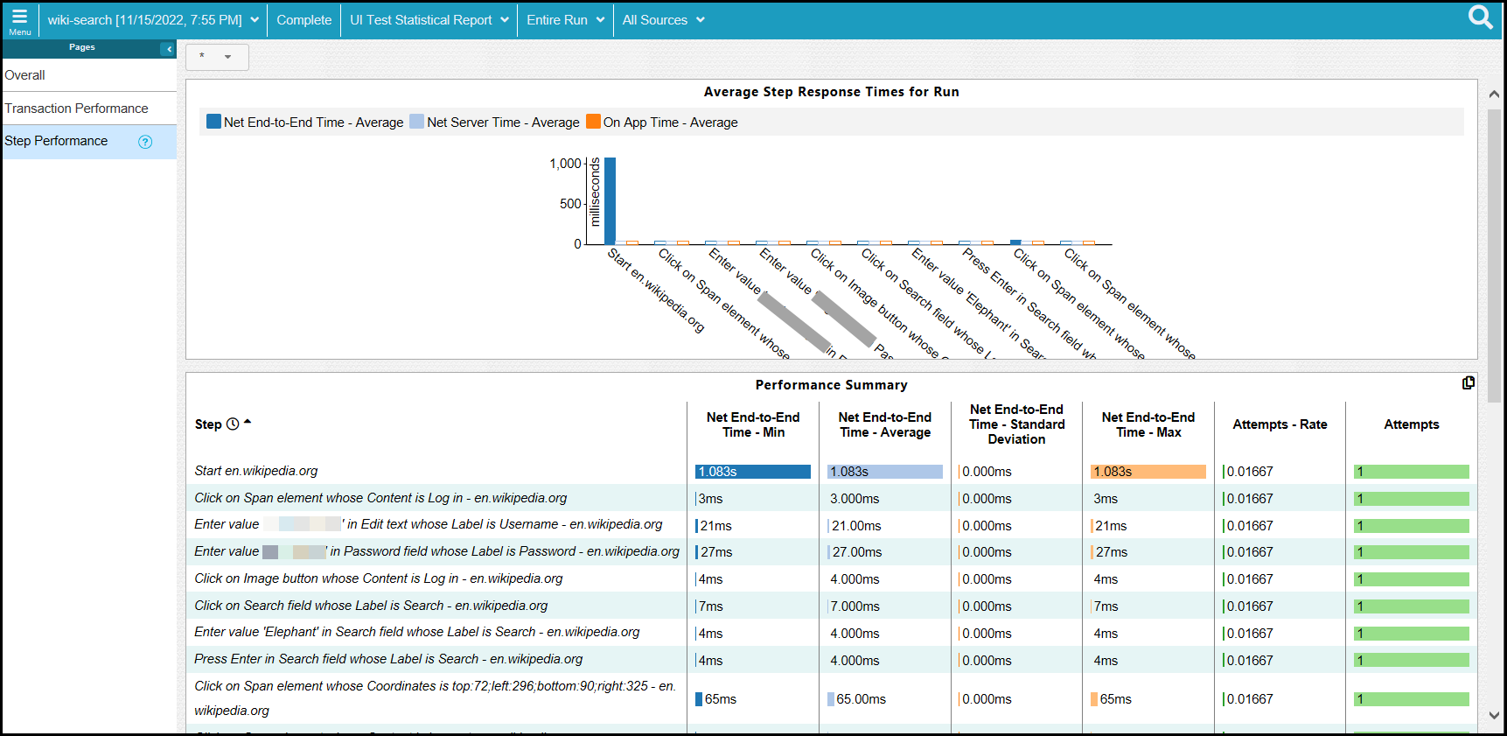Click the search magnifier icon
Screen dimensions: 1507x736
(1480, 18)
